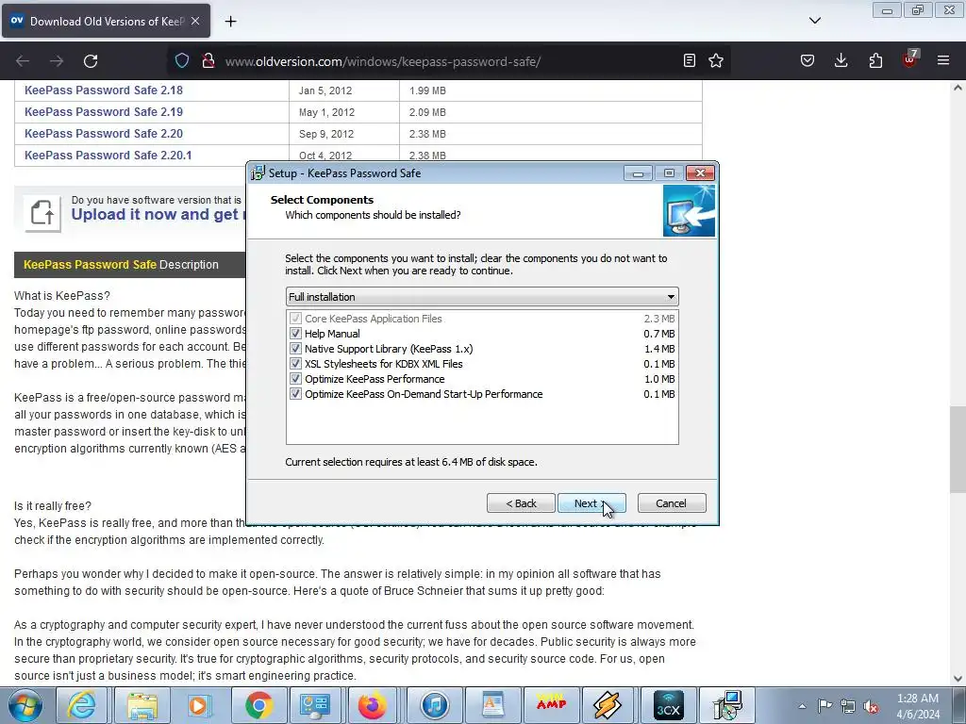
Task: Click the upload file icon
Action: click(x=42, y=213)
